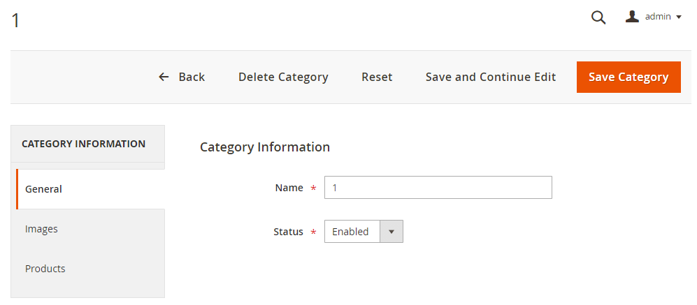697x305 pixels.
Task: Open search with the magnifying glass icon
Action: [x=598, y=17]
